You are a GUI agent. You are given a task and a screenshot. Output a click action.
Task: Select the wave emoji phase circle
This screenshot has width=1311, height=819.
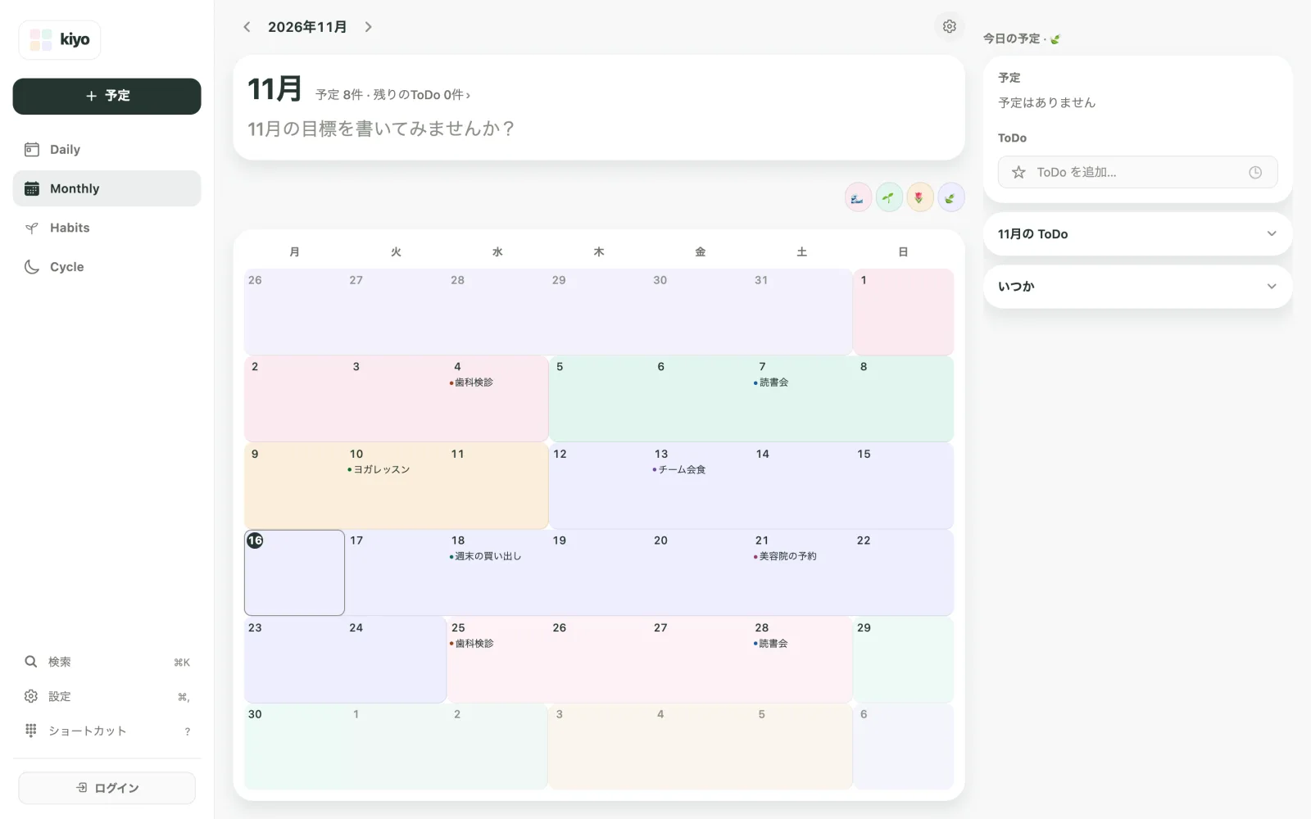click(x=858, y=197)
